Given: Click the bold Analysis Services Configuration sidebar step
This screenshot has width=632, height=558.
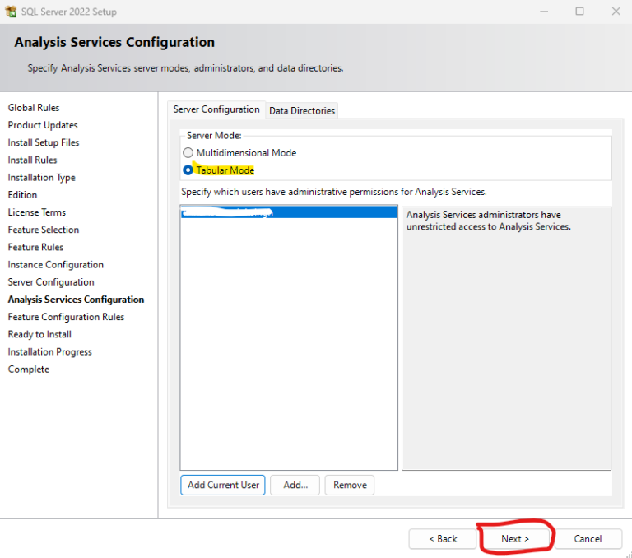Looking at the screenshot, I should [77, 300].
